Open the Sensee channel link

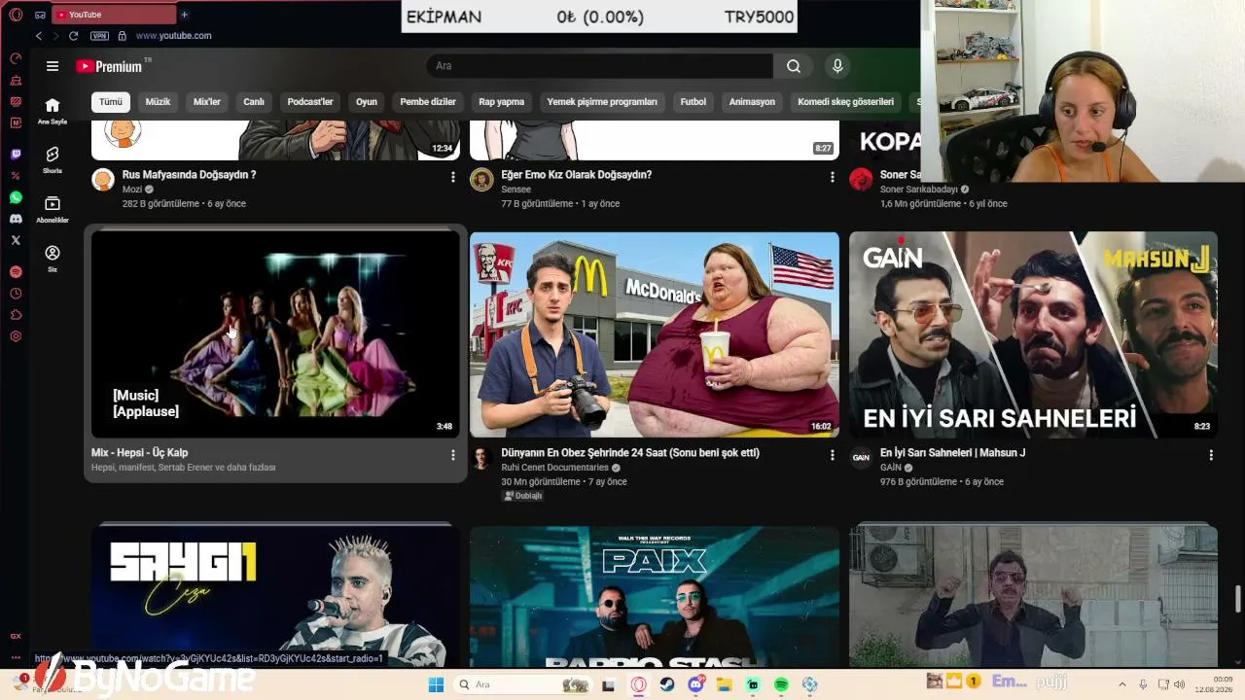tap(516, 190)
